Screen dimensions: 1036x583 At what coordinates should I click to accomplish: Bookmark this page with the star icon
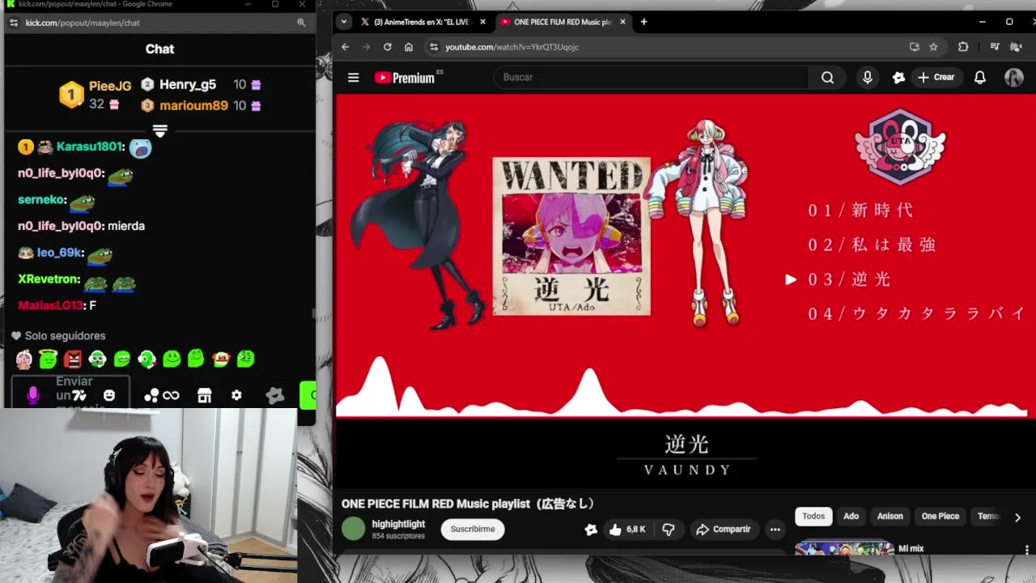click(x=933, y=47)
